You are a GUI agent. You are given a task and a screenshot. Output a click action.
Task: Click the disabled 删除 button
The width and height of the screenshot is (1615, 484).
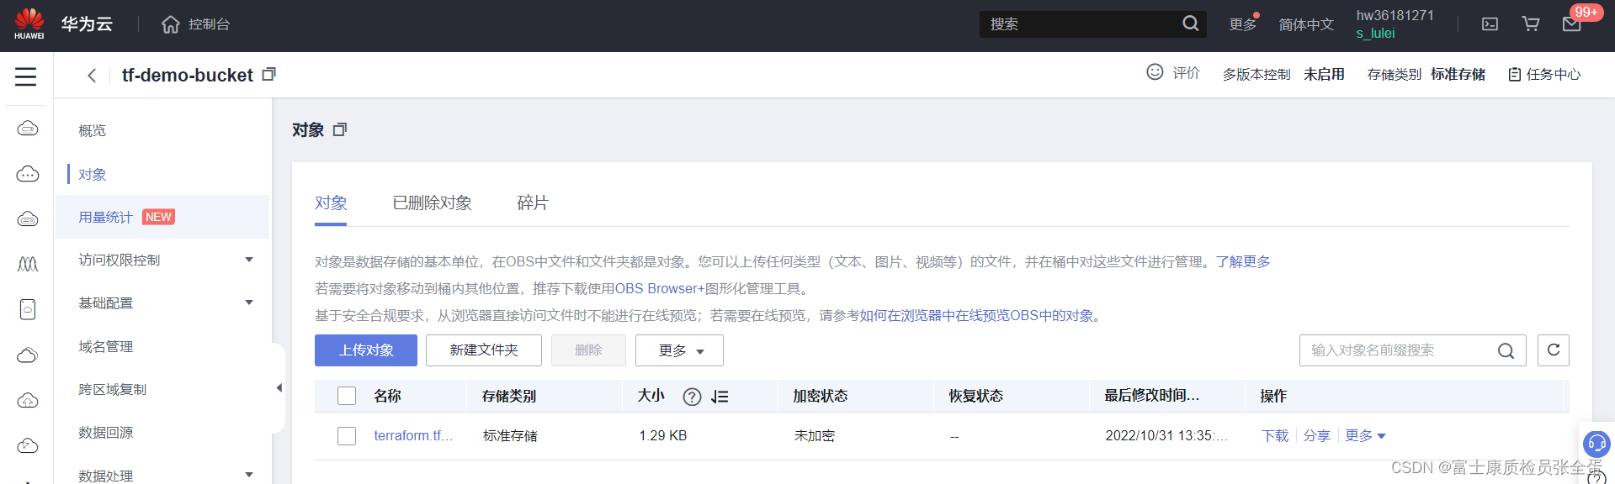[x=588, y=350]
